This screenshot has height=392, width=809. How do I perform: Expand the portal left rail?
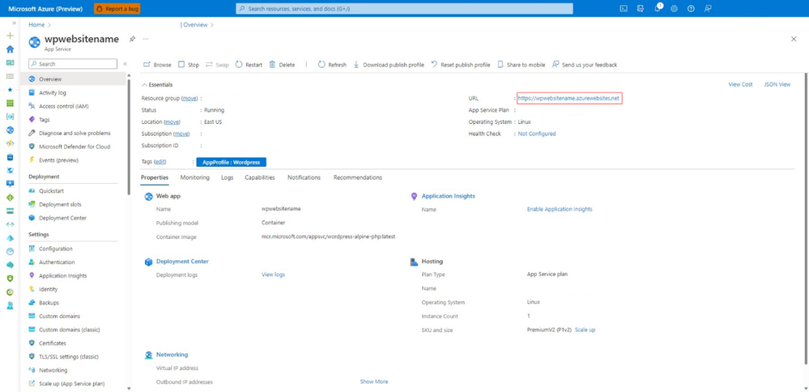[x=14, y=23]
